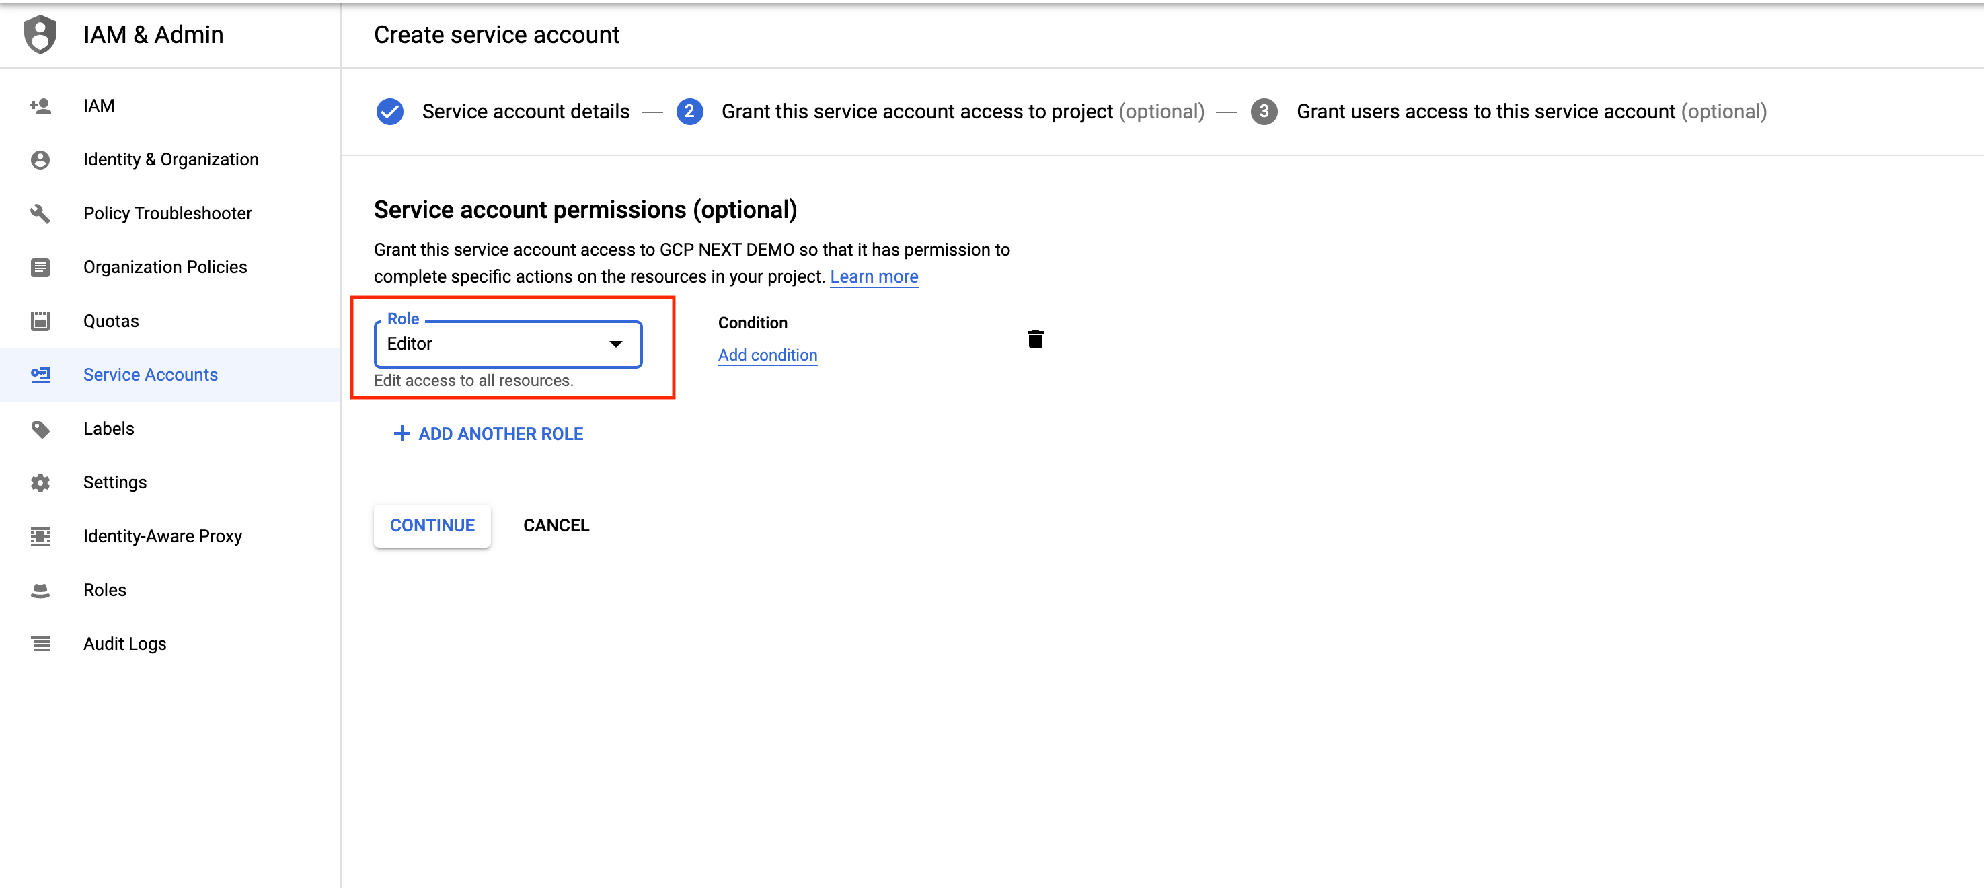This screenshot has height=888, width=1984.
Task: Click the IAM add-person icon
Action: tap(40, 106)
